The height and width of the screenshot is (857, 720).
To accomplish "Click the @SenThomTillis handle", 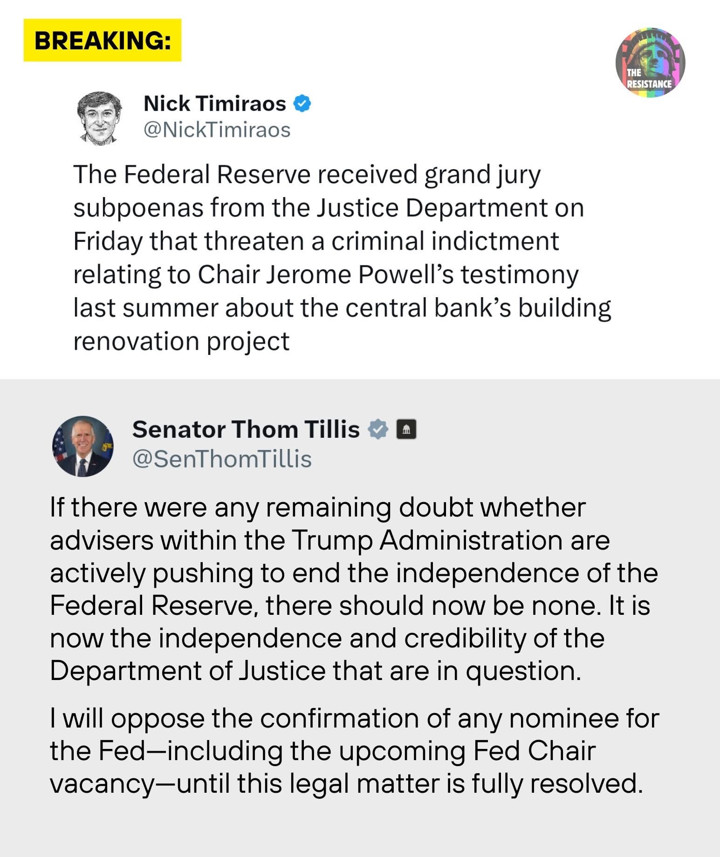I will (x=222, y=459).
